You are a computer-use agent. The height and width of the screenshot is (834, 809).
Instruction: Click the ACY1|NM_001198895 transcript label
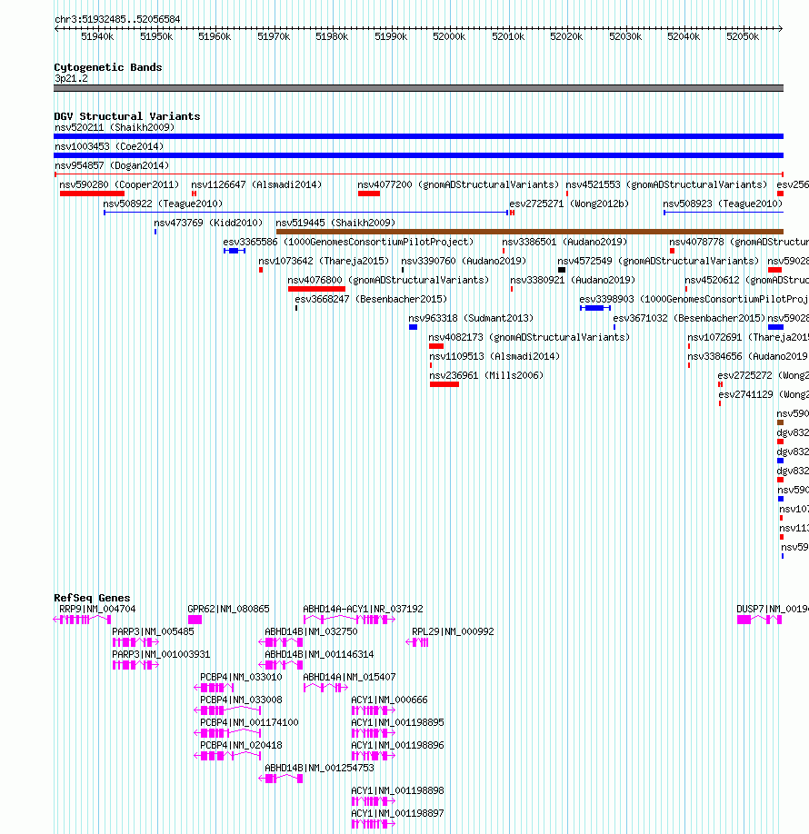[x=397, y=723]
